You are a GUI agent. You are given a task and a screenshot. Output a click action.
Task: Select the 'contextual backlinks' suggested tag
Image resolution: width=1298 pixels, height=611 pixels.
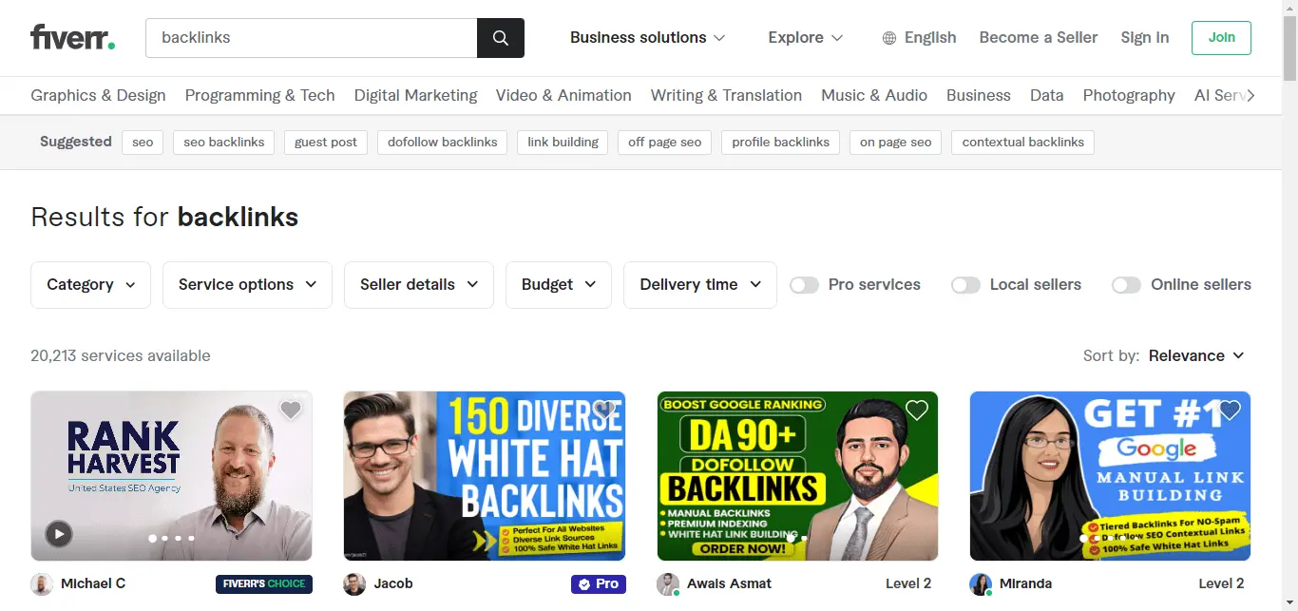point(1023,143)
